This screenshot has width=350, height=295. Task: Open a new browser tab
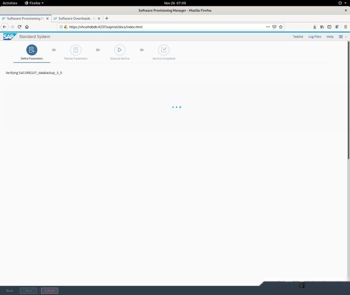point(107,18)
